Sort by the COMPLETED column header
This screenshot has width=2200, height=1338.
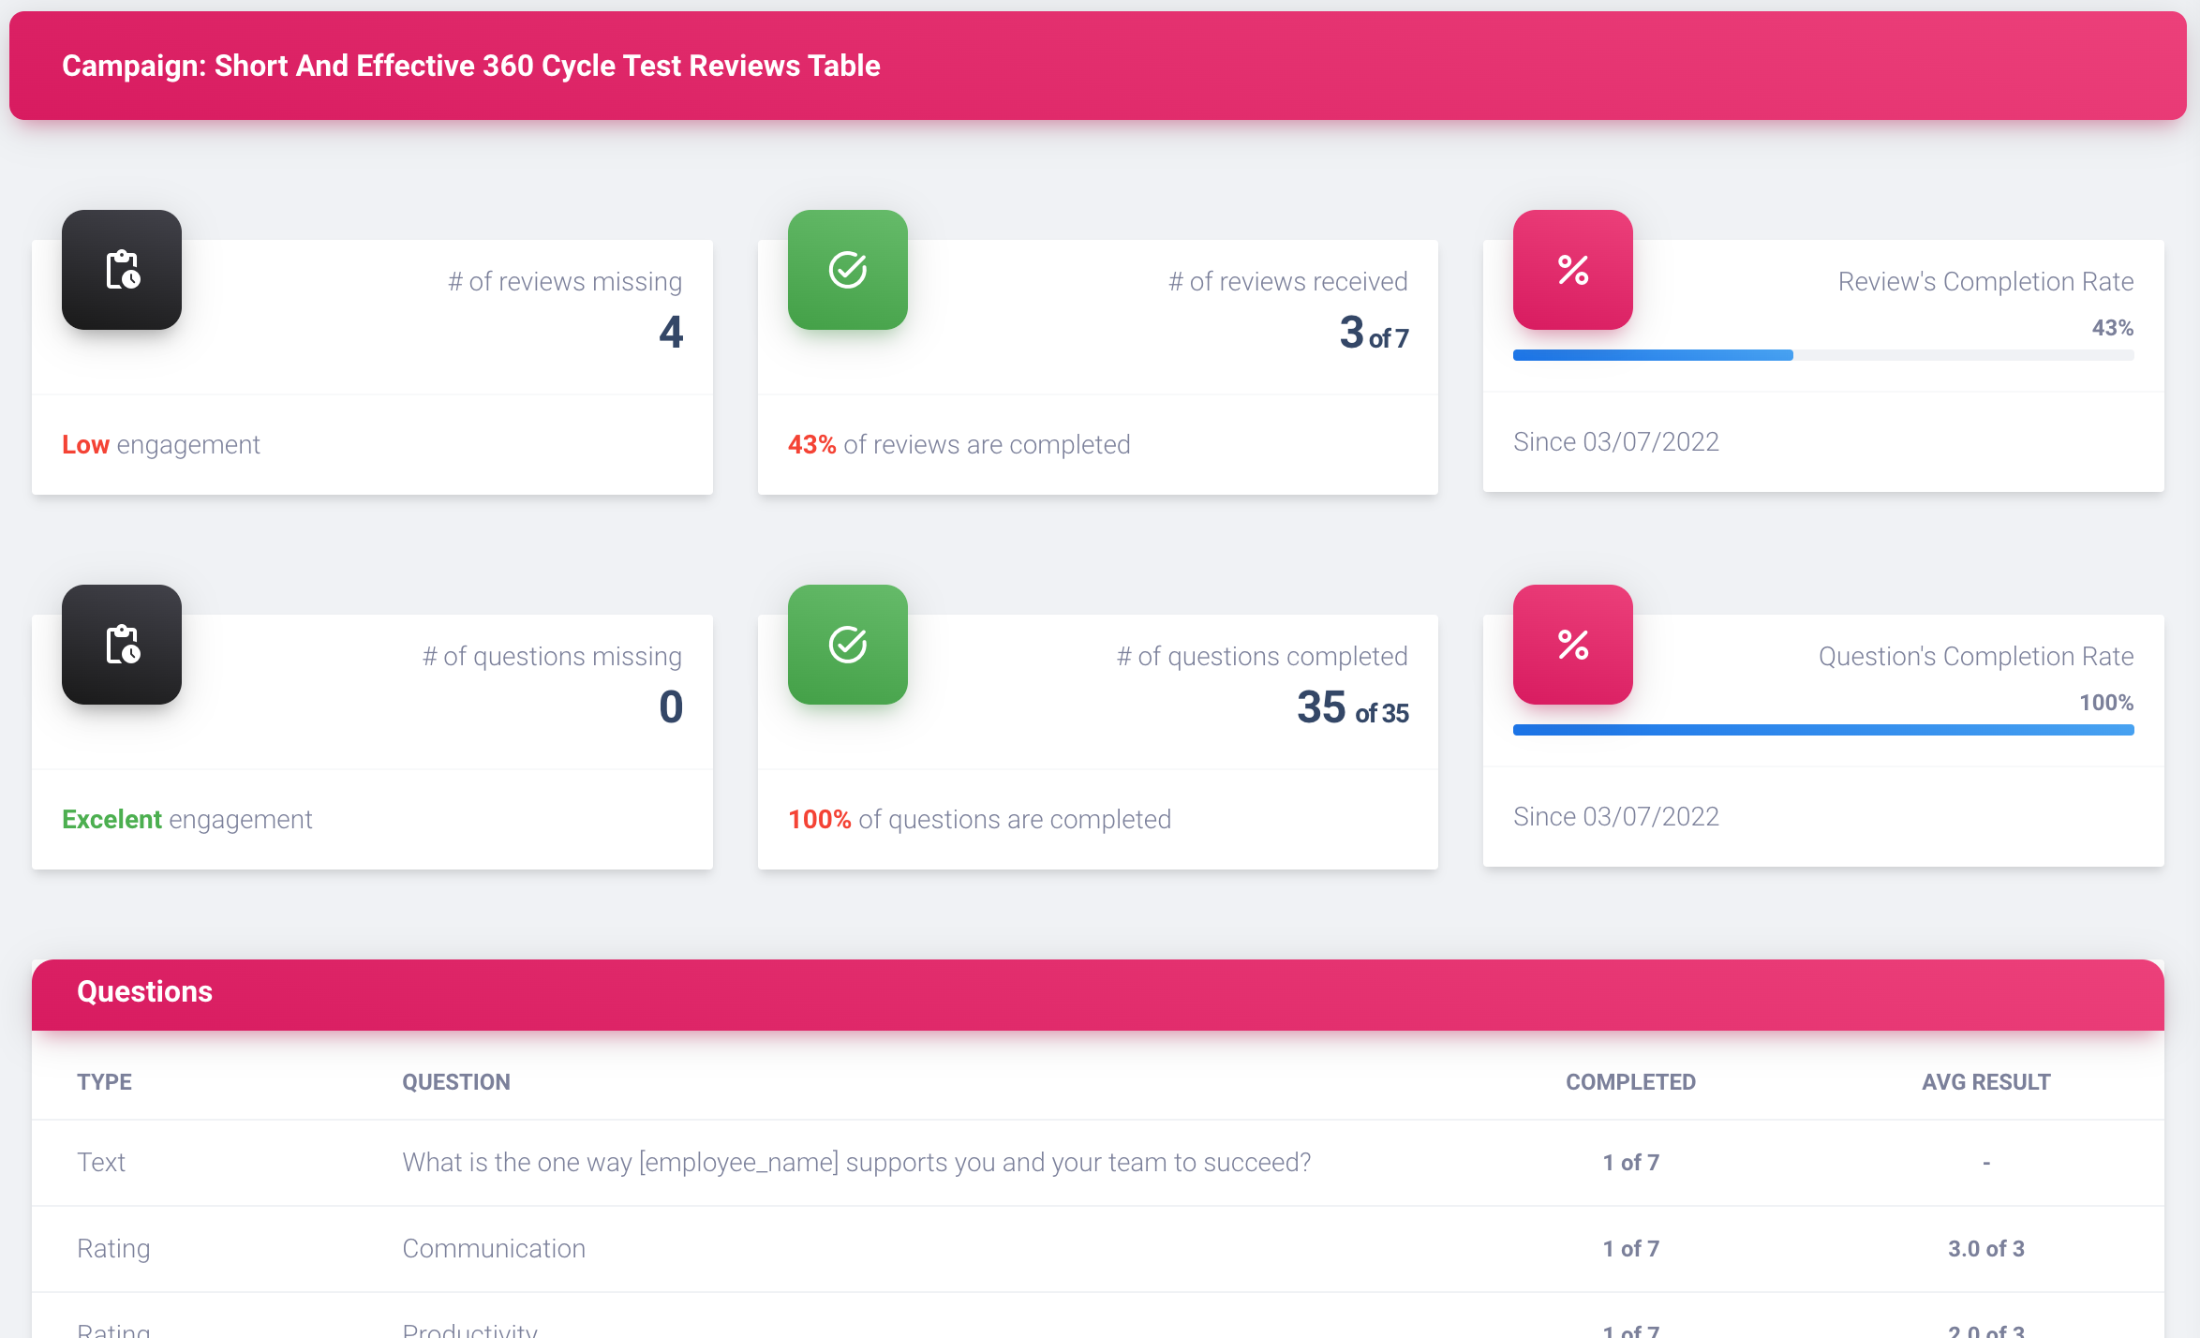(1629, 1081)
